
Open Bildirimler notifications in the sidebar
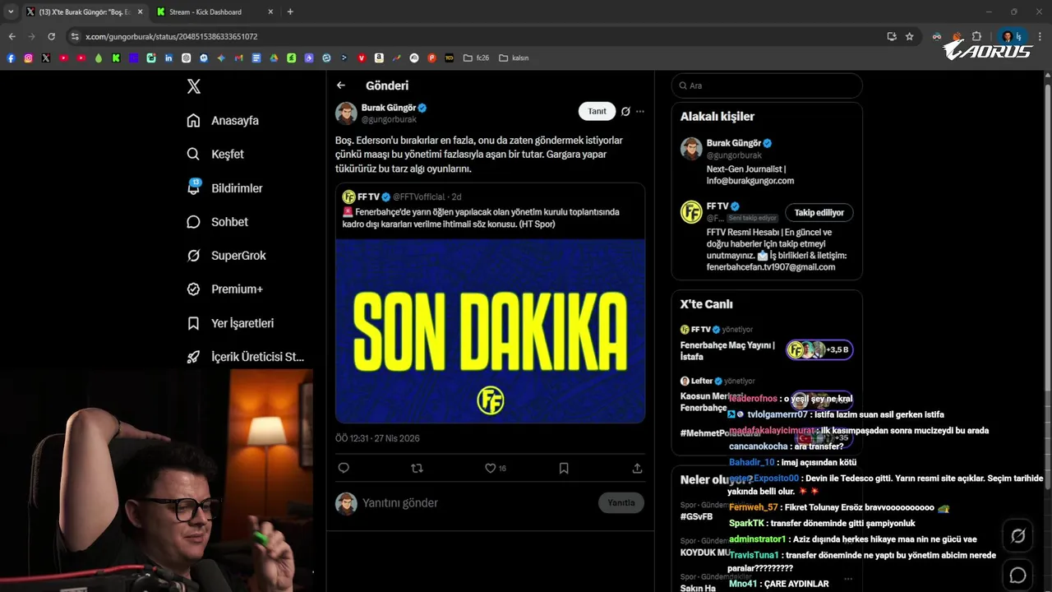pyautogui.click(x=224, y=188)
